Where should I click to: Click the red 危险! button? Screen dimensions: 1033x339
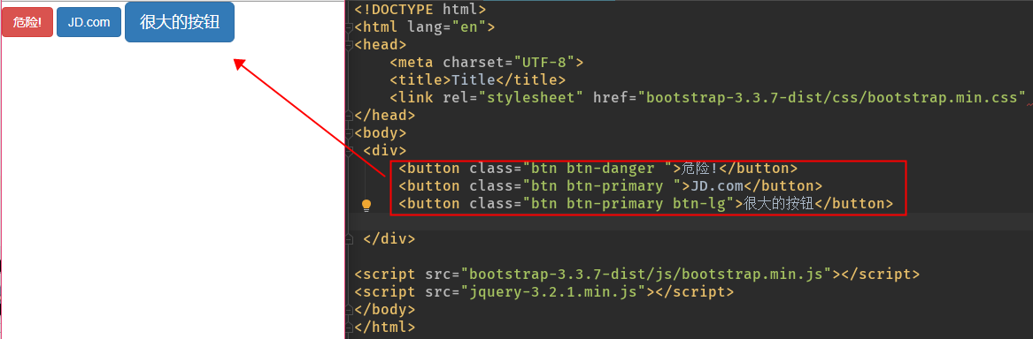tap(27, 22)
